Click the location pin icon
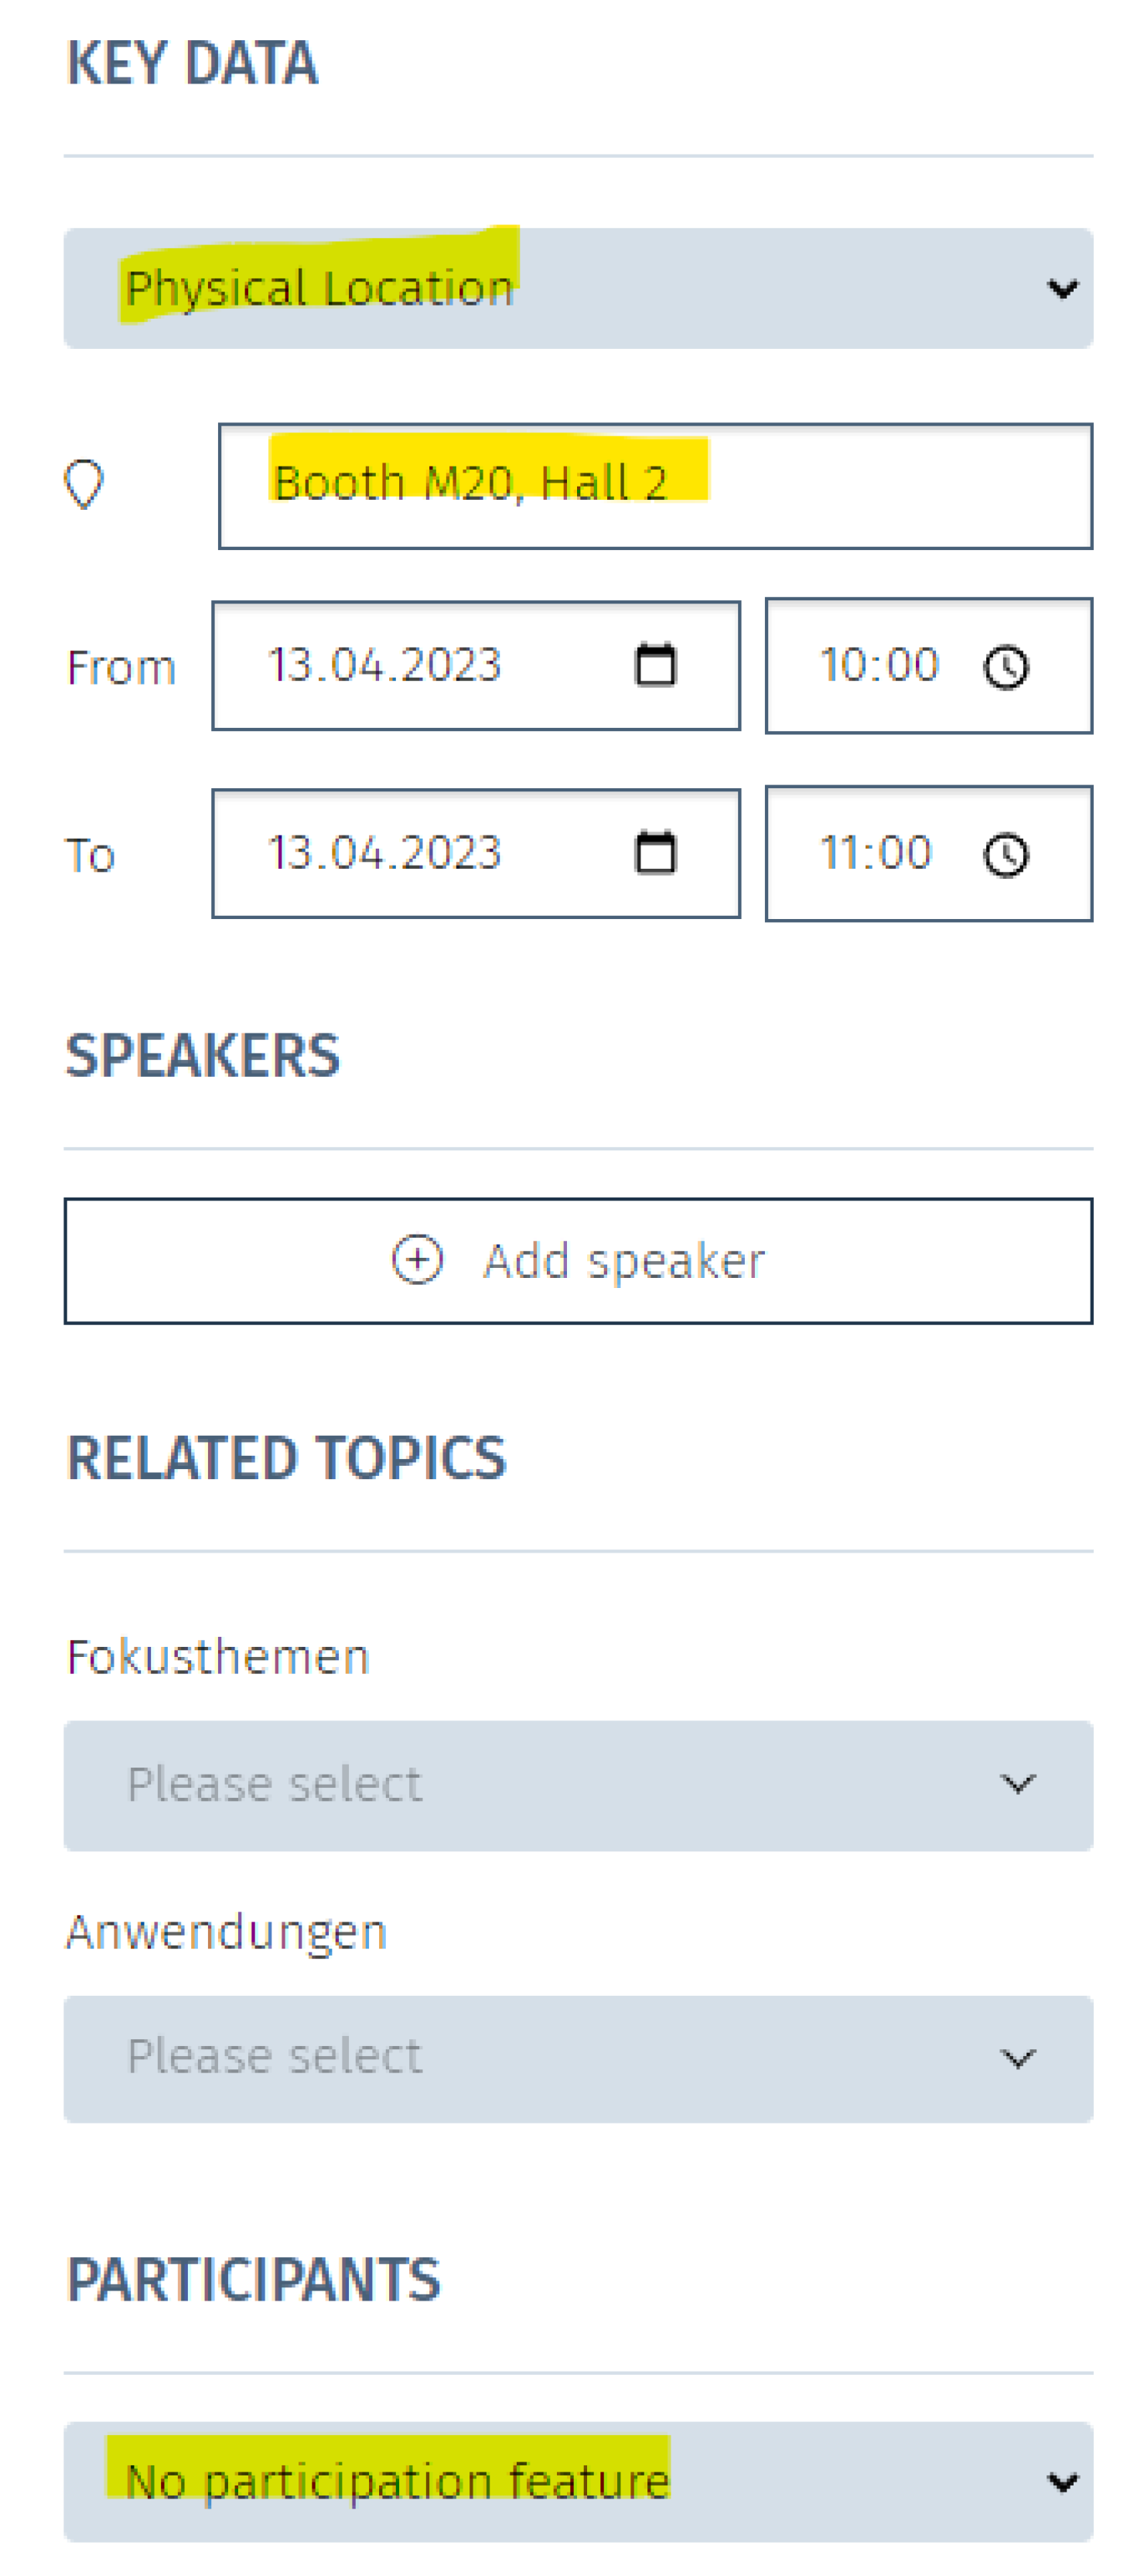 tap(84, 484)
